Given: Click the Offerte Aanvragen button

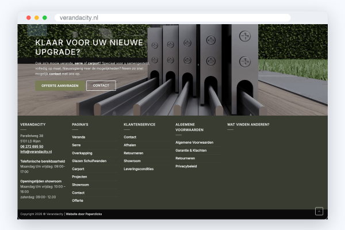Looking at the screenshot, I should (60, 86).
